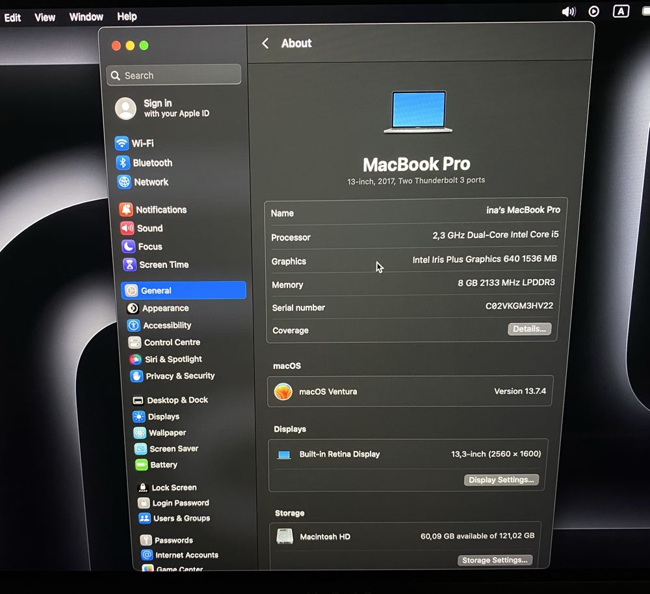Click Sign in with your Apple ID
Image resolution: width=650 pixels, height=594 pixels.
(x=176, y=108)
